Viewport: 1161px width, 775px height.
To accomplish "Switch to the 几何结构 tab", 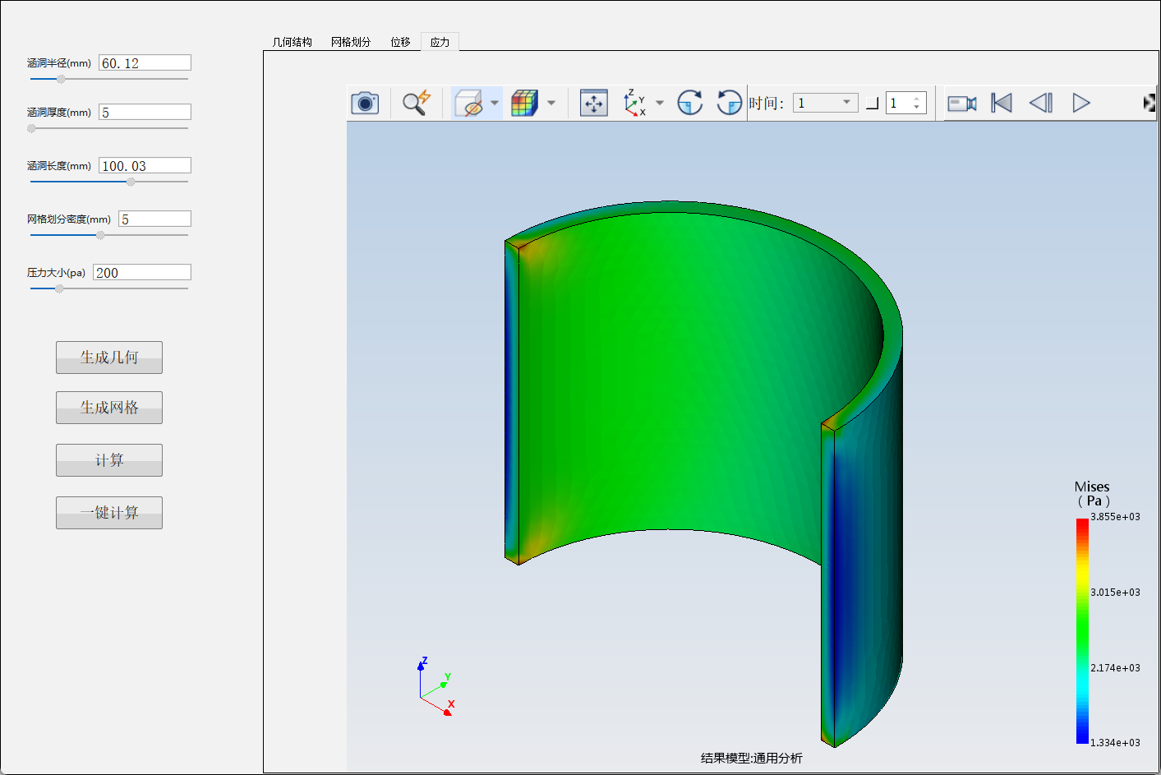I will tap(293, 42).
